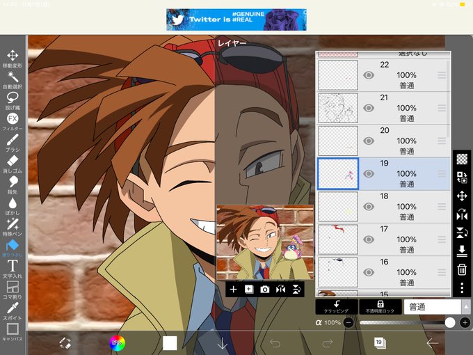The height and width of the screenshot is (355, 473).
Task: Select layer 20 row
Action: pos(383,141)
